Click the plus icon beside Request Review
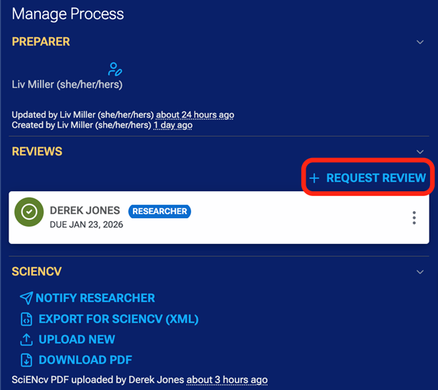Image resolution: width=438 pixels, height=390 pixels. [x=314, y=178]
